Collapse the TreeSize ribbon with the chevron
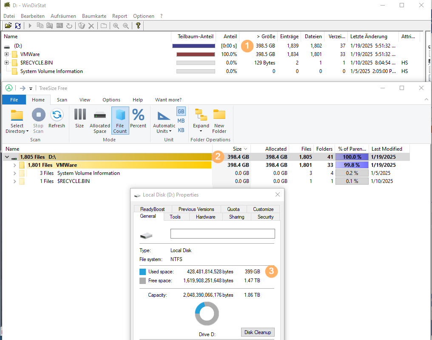Viewport: 432px width, 340px height. (x=426, y=99)
